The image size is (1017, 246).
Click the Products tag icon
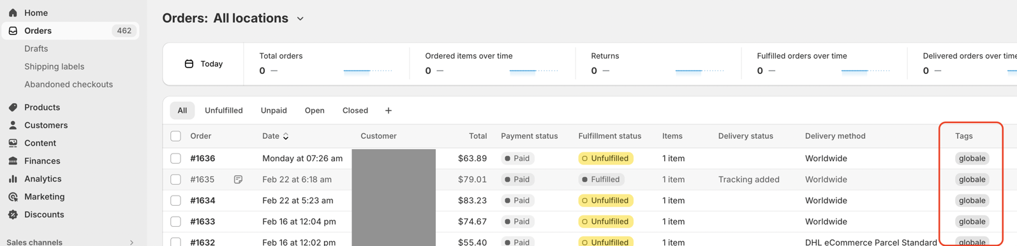click(x=13, y=107)
